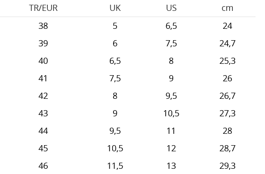Select EUR size 41 cell
265x174 pixels.
pos(43,78)
